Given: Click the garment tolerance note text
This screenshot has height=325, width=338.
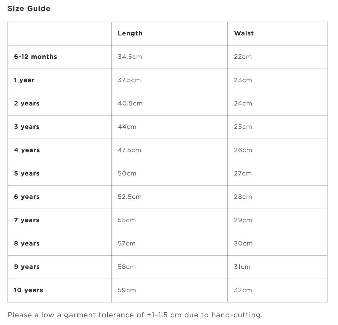Looking at the screenshot, I should (135, 315).
